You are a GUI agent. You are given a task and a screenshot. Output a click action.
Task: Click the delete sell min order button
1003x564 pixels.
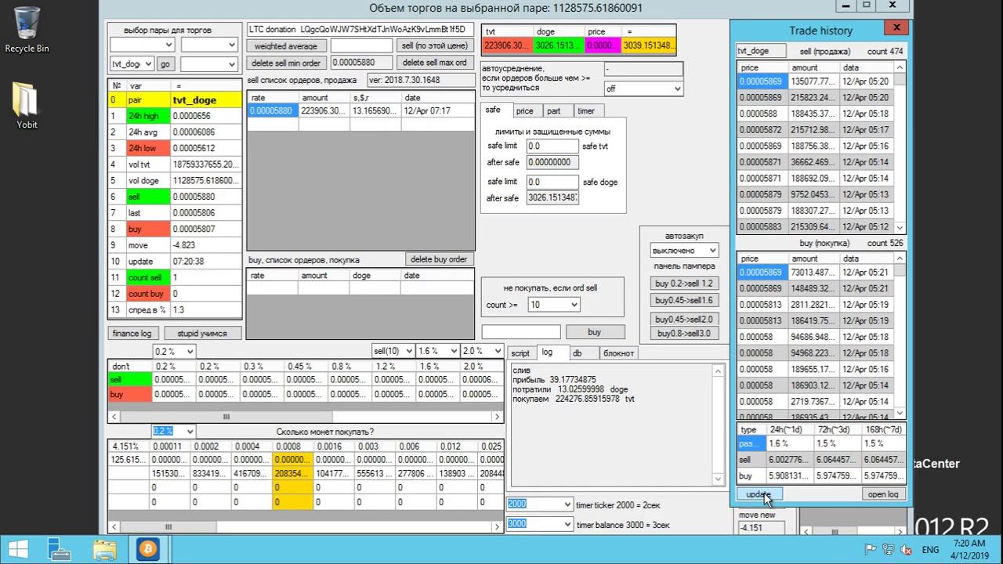pyautogui.click(x=287, y=63)
